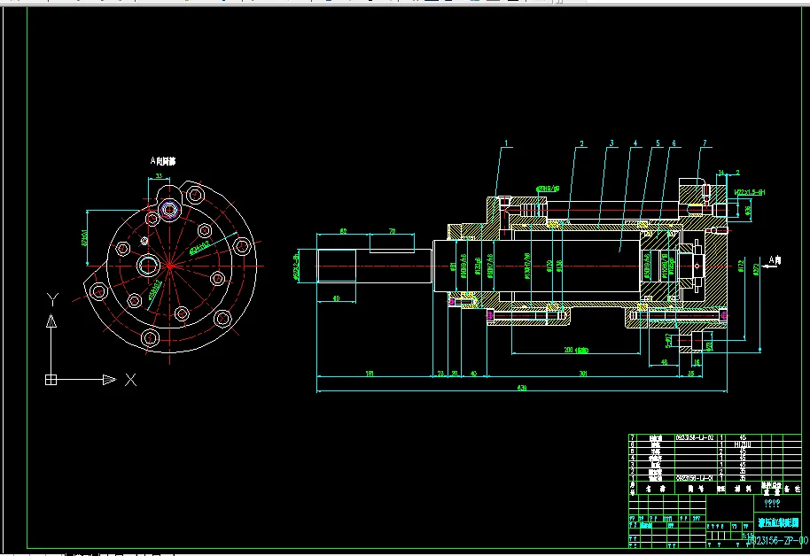
Task: Click the 33 width dimension above flange
Action: [159, 176]
